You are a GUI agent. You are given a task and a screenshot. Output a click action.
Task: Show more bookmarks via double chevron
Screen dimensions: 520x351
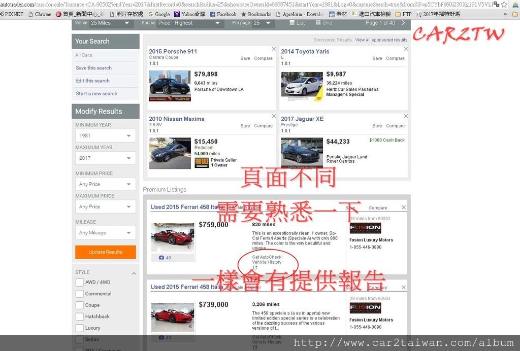click(x=505, y=14)
